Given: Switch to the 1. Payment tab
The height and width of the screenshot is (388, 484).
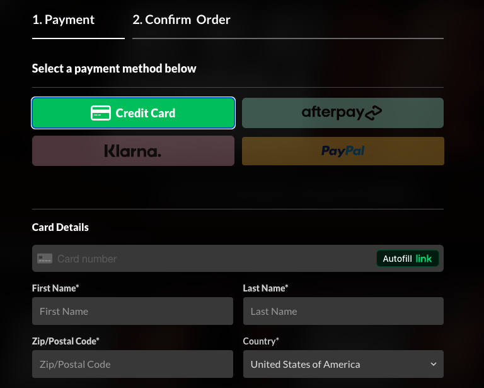Looking at the screenshot, I should (x=64, y=20).
